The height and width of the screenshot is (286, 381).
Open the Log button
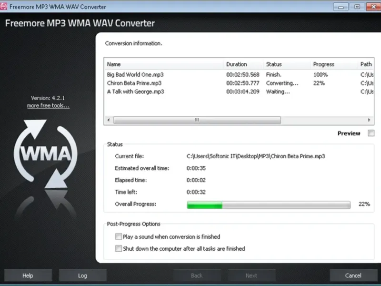pyautogui.click(x=82, y=276)
